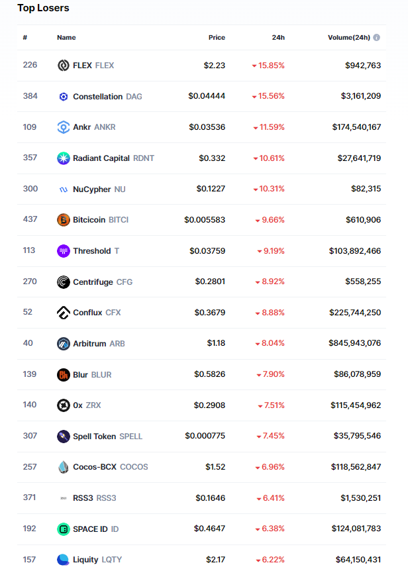408x571 pixels.
Task: Click the Bitcicoin orange logo icon
Action: pos(64,220)
